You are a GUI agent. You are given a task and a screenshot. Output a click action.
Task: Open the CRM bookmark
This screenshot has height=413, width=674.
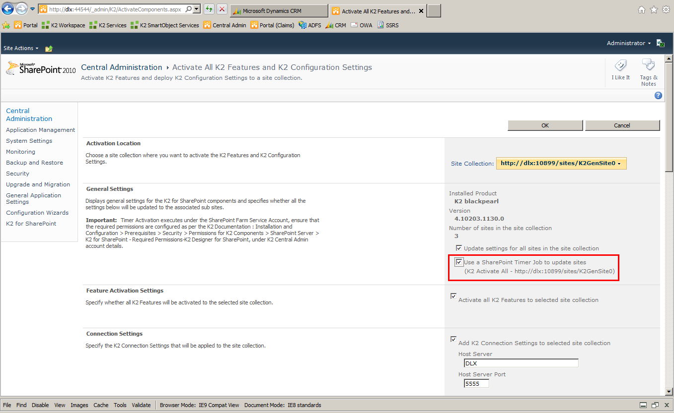[336, 25]
